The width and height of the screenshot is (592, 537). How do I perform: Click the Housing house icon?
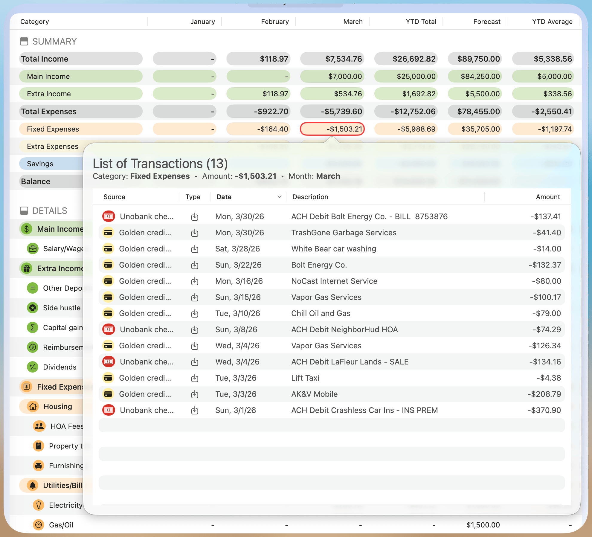point(33,406)
